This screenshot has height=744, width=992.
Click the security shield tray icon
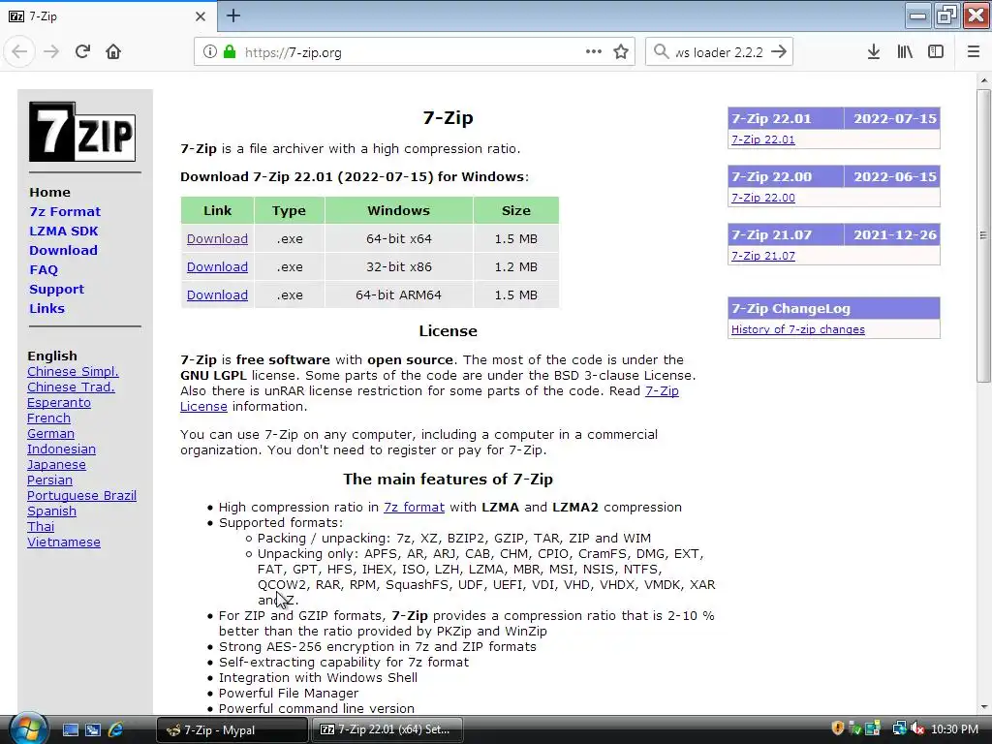coord(838,728)
